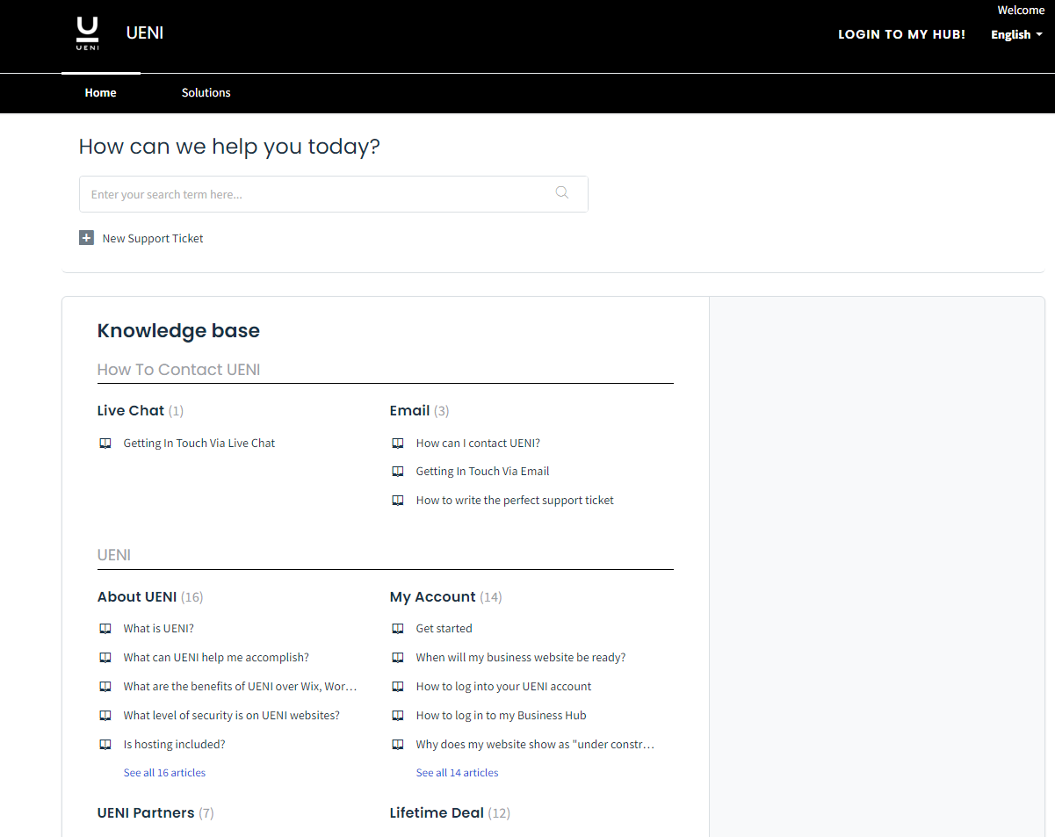The width and height of the screenshot is (1055, 837).
Task: Click the book icon beside How to log into your UENI account
Action: point(398,687)
